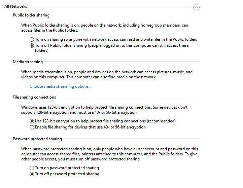Open Choose media streaming options link
243x188 pixels.
point(61,86)
